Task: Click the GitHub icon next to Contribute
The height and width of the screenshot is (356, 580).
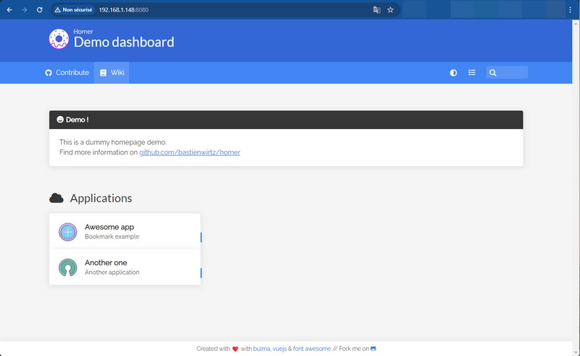Action: (x=49, y=73)
